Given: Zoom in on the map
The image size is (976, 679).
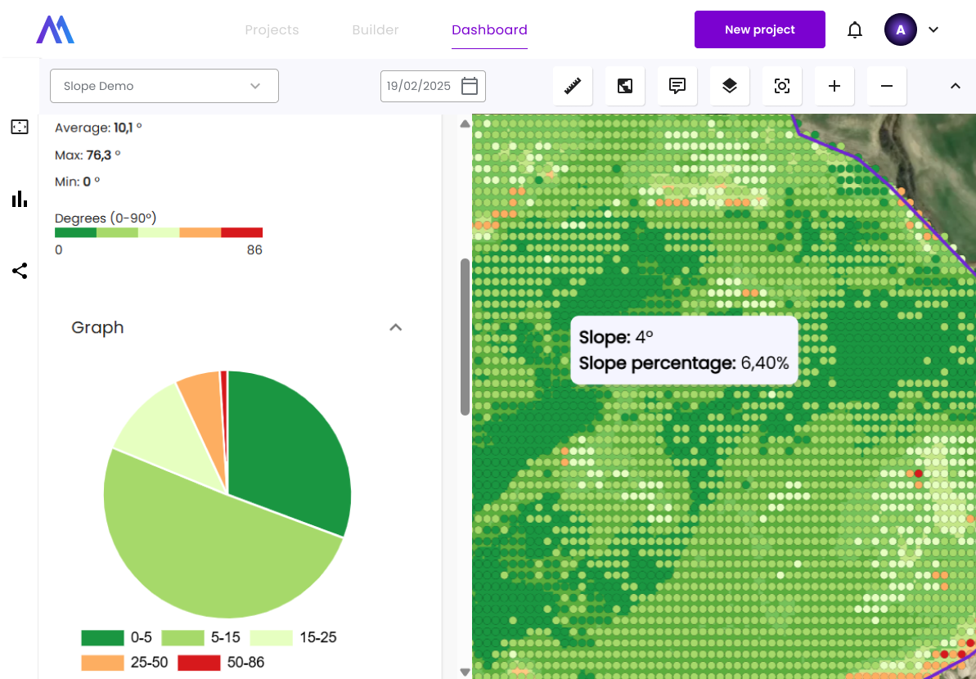Looking at the screenshot, I should click(x=834, y=86).
